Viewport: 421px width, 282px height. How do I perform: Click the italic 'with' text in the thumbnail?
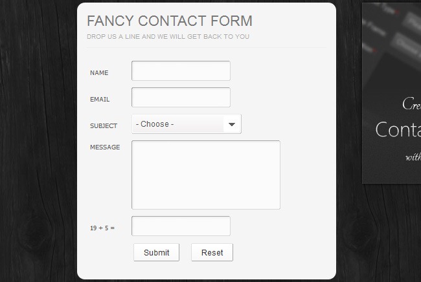(413, 157)
